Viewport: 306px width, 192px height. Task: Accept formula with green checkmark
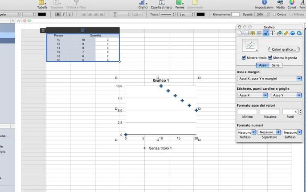[x=29, y=20]
